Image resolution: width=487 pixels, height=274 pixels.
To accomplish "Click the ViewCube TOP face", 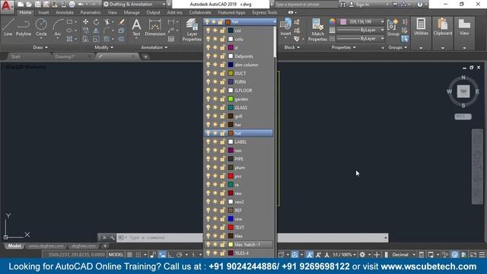I will (463, 91).
